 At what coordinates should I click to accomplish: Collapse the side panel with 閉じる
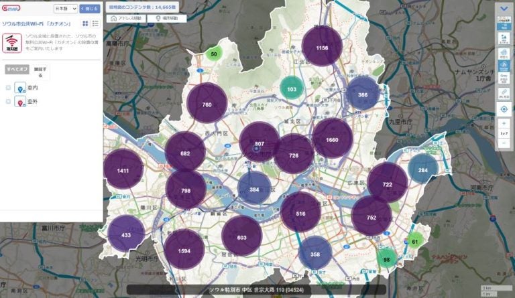tap(90, 9)
